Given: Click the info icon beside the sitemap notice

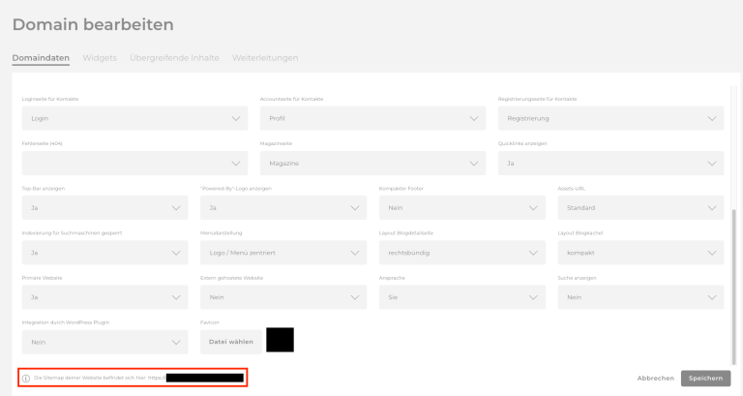Looking at the screenshot, I should [x=26, y=378].
